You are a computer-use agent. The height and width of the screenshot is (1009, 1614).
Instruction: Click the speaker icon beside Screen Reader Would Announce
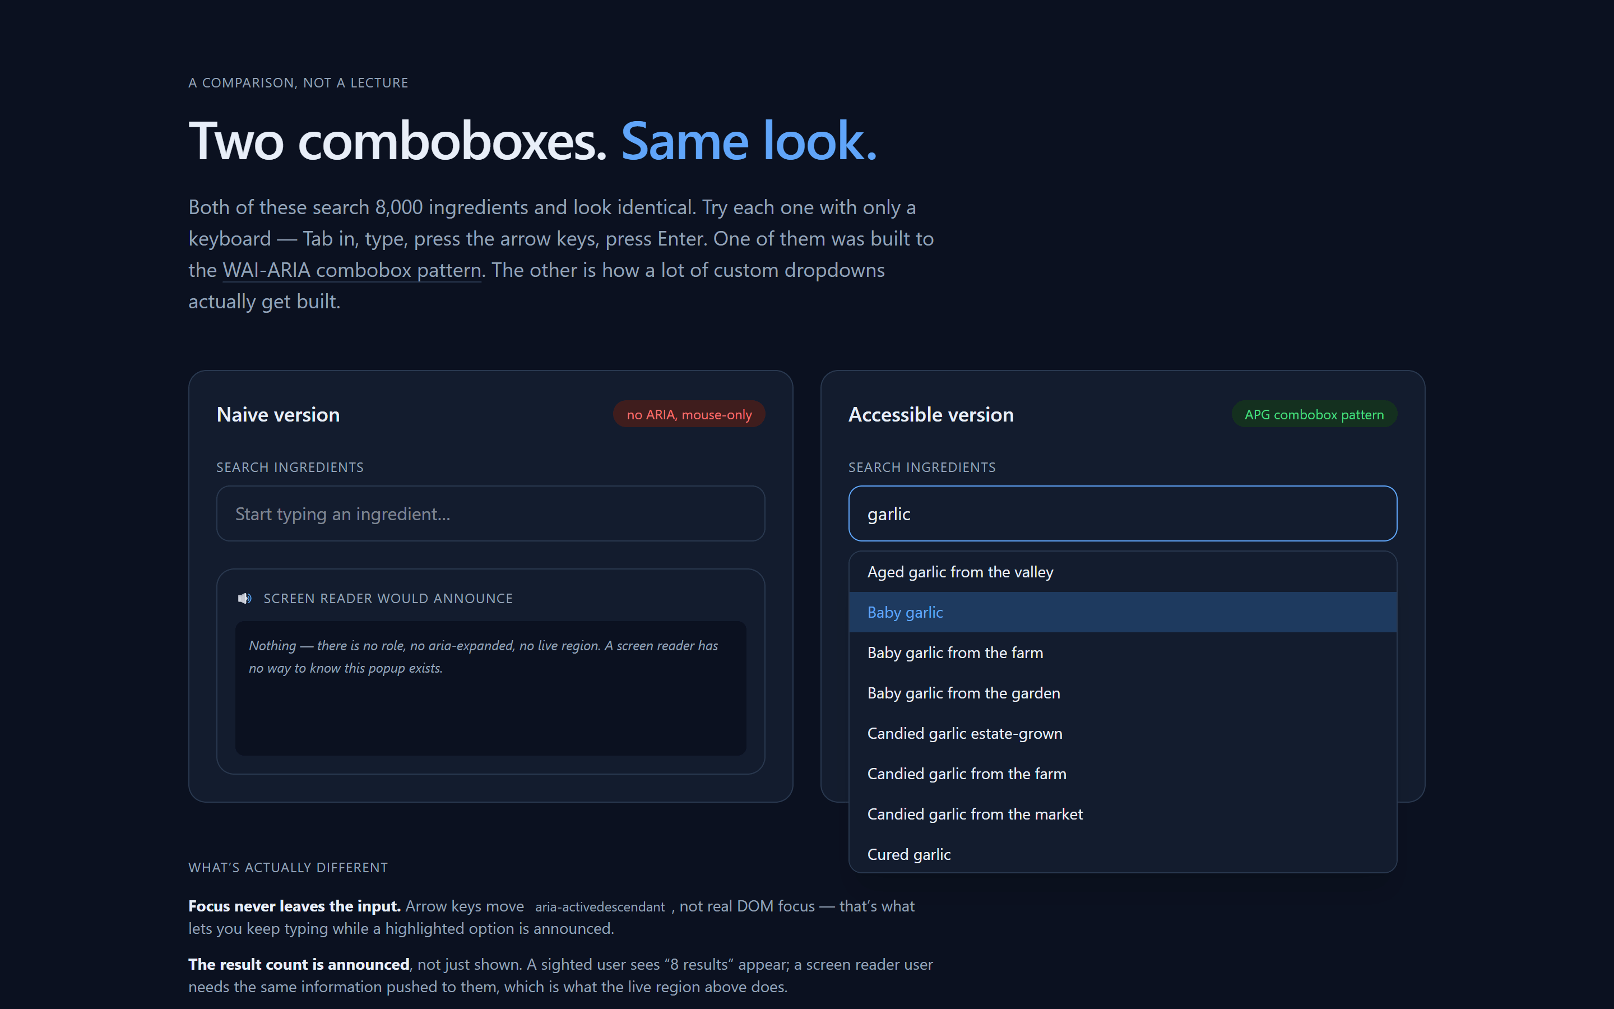coord(245,599)
